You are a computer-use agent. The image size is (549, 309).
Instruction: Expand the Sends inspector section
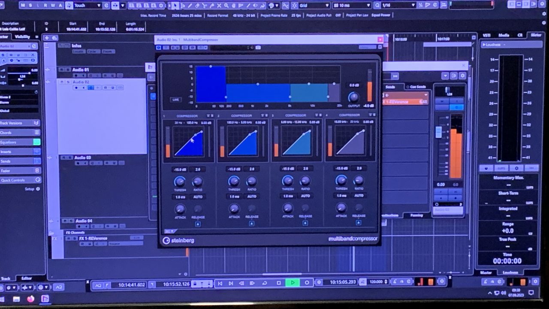click(x=20, y=161)
